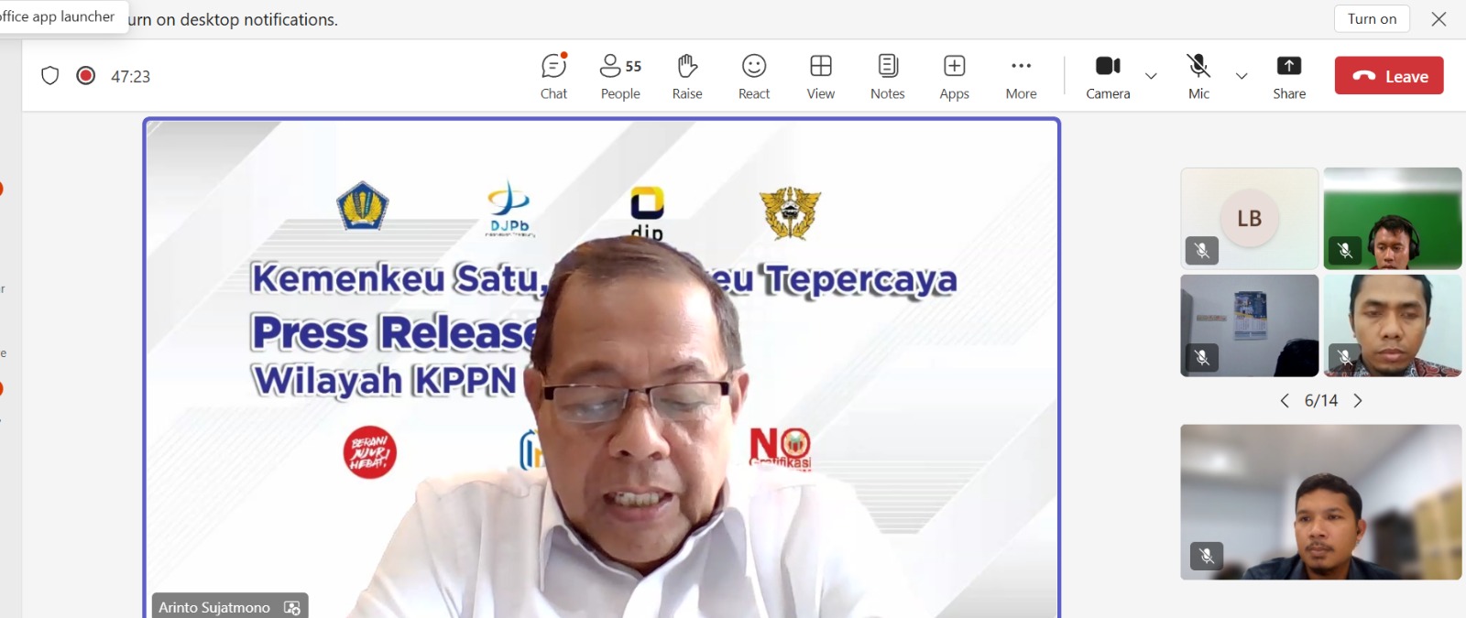Screen dimensions: 1466x618
Task: Go to previous participant page
Action: pyautogui.click(x=1285, y=401)
